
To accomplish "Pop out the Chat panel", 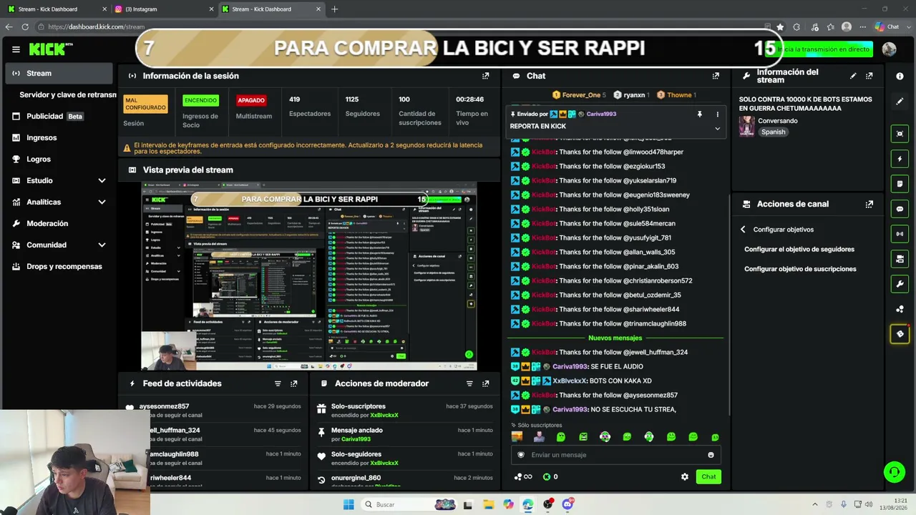I will (x=716, y=76).
